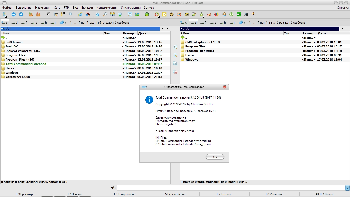Viewport: 350px width, 197px height.
Task: Select Program Files (x86) in right panel
Action: (199, 51)
